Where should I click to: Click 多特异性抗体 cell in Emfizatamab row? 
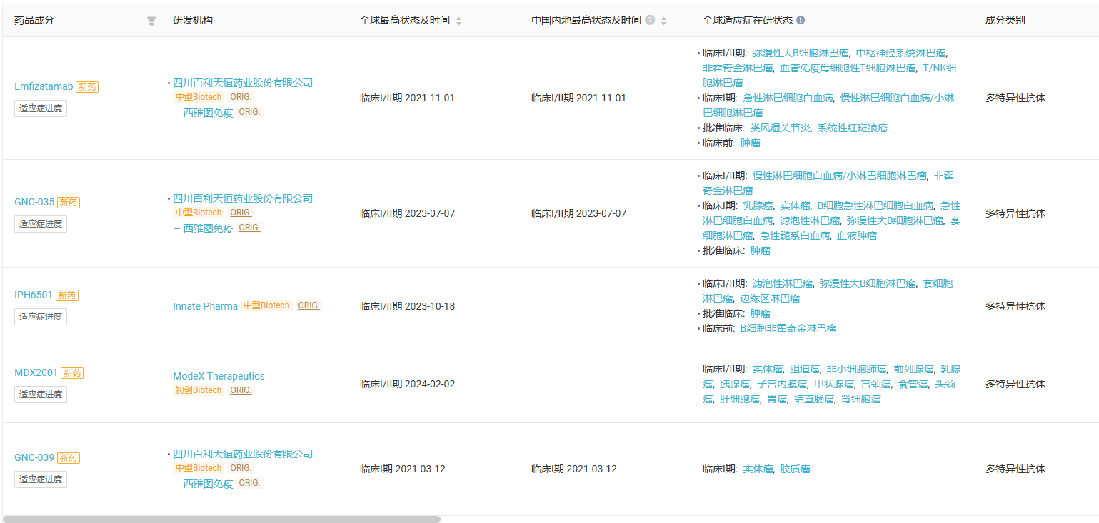[1015, 98]
